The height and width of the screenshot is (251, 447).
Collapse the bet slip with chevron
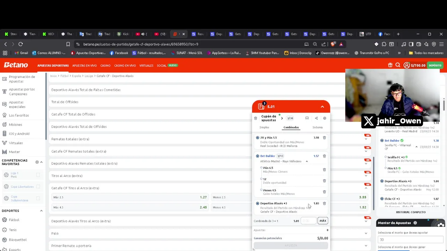pos(322,107)
